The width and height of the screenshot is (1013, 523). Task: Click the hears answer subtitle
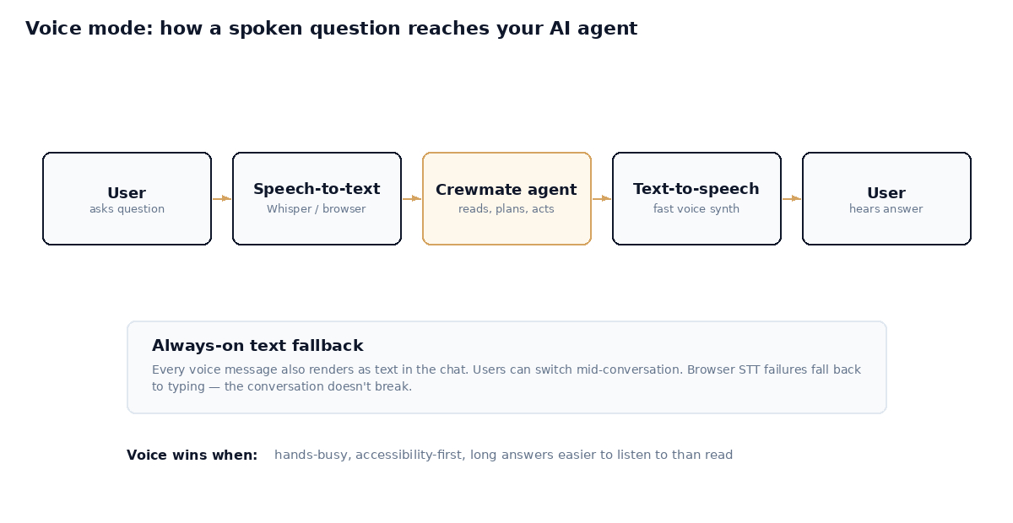[886, 209]
